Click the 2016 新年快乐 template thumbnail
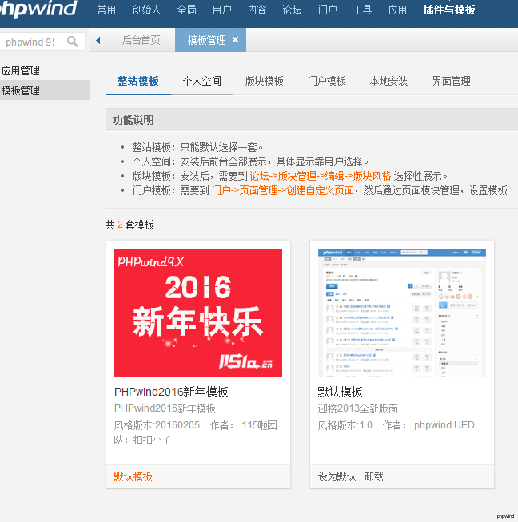 [198, 313]
